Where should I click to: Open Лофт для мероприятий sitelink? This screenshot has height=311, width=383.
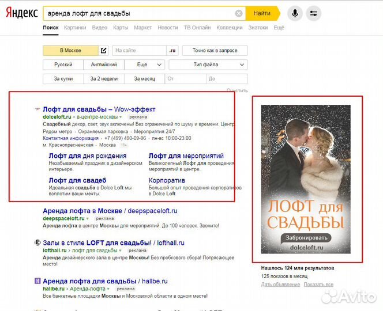(x=186, y=155)
